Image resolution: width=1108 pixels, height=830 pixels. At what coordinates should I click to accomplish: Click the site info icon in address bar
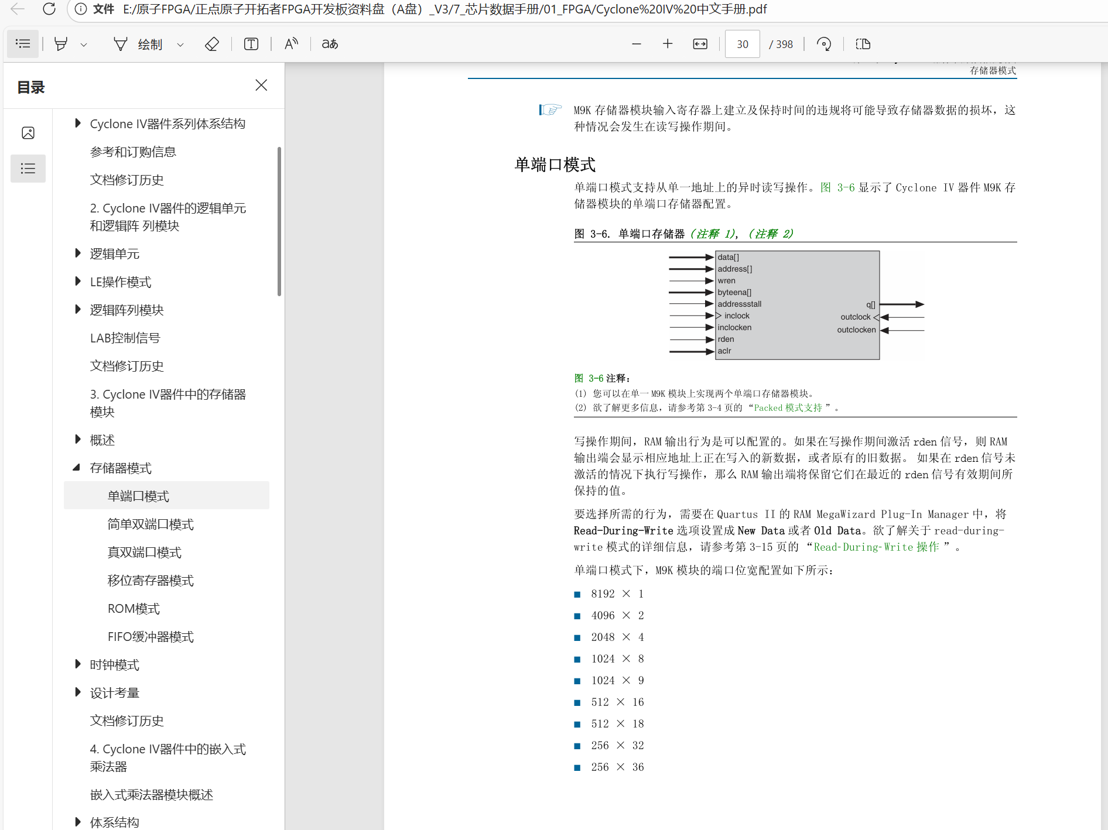(81, 9)
